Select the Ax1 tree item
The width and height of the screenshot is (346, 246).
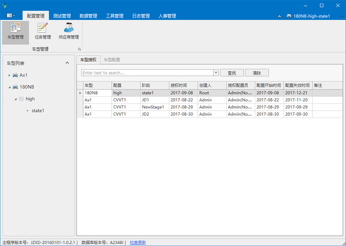23,75
